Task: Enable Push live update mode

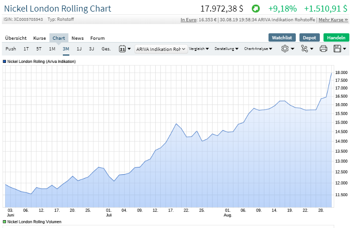Action: click(x=11, y=49)
